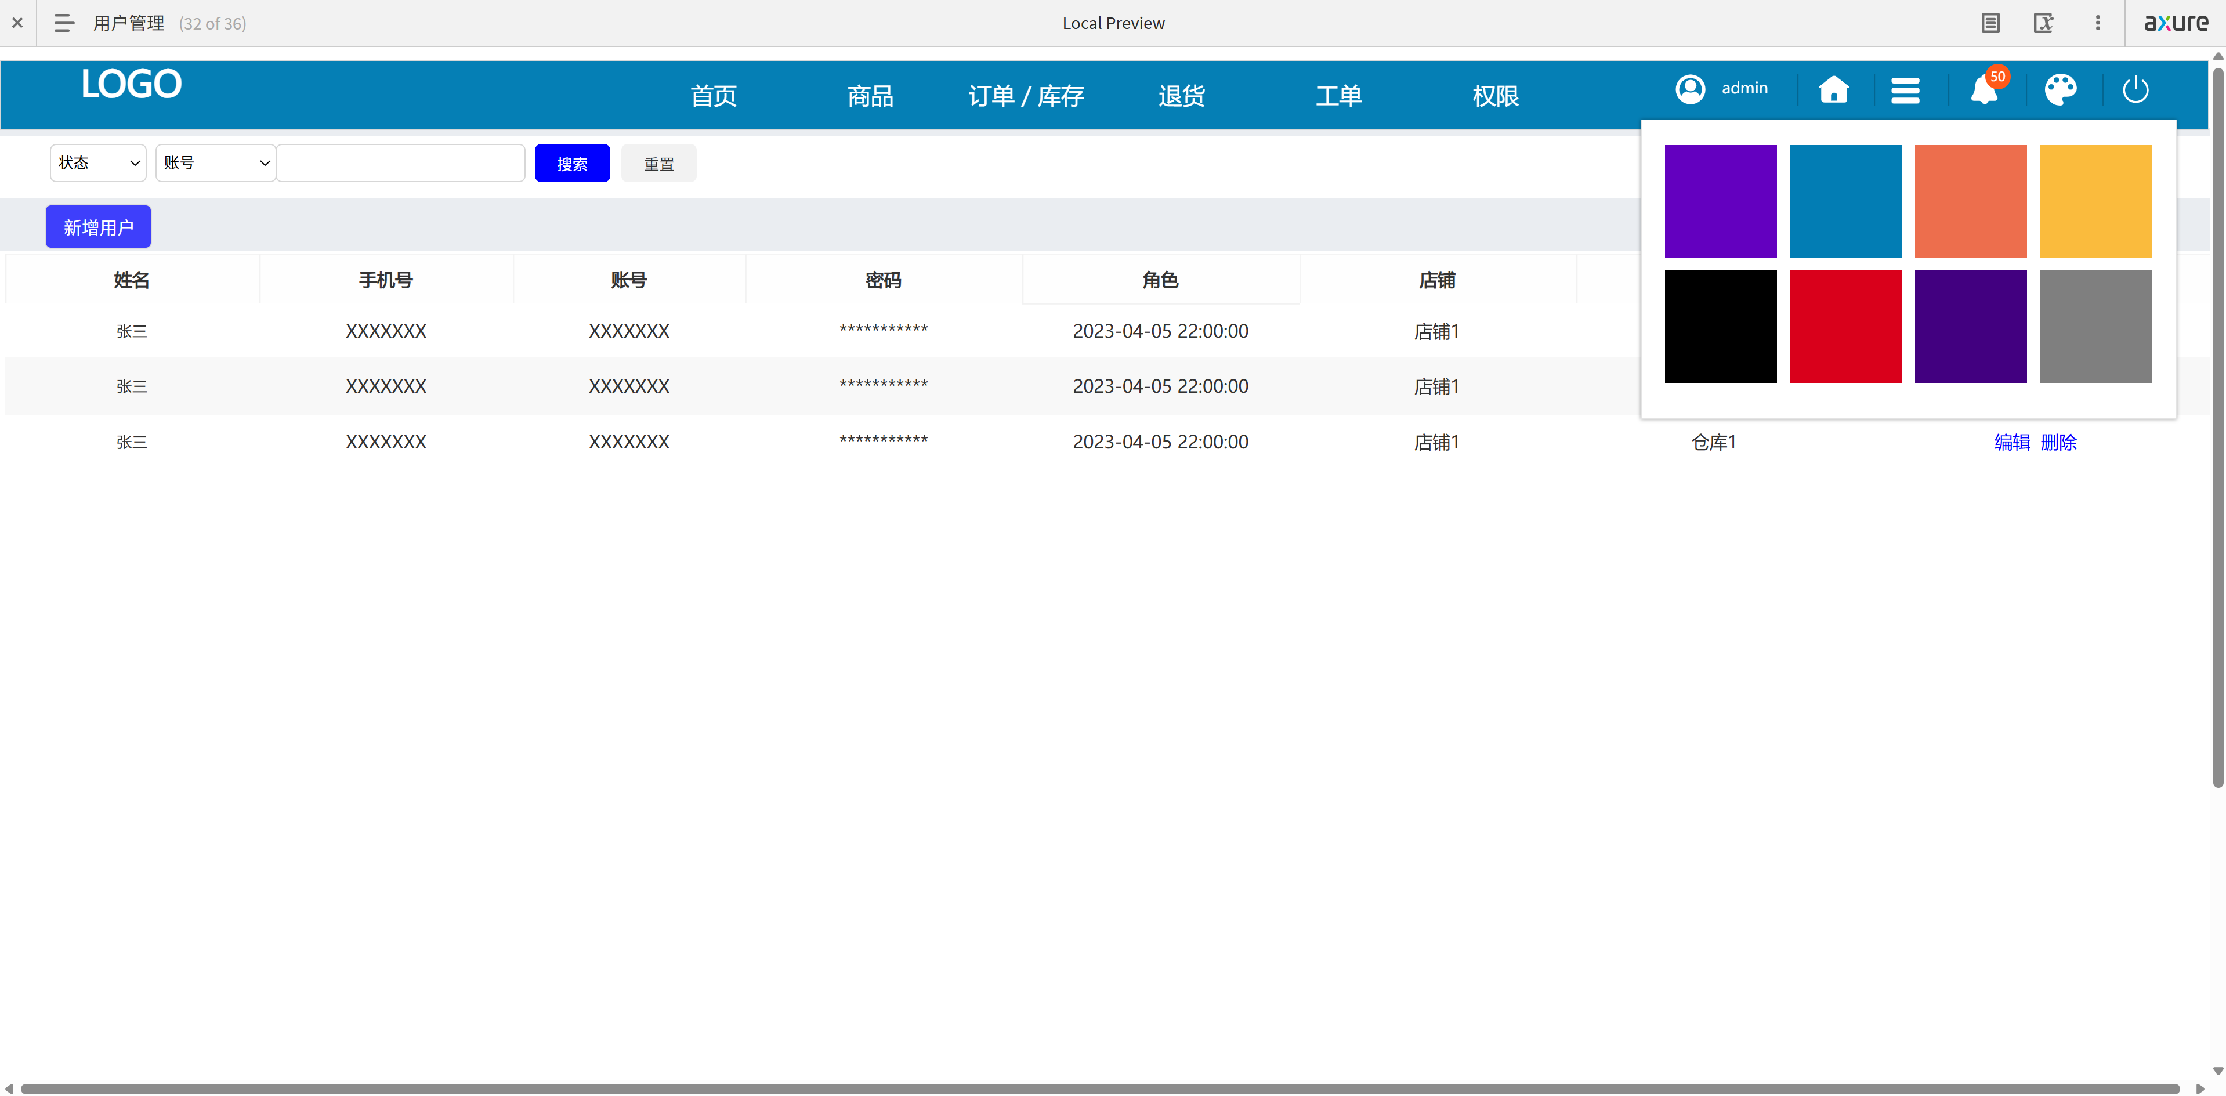Go to home via house icon
The height and width of the screenshot is (1096, 2226).
(1834, 89)
